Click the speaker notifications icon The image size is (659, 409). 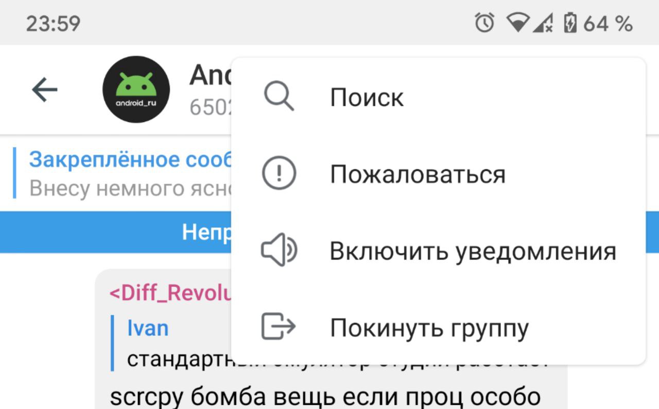click(279, 251)
